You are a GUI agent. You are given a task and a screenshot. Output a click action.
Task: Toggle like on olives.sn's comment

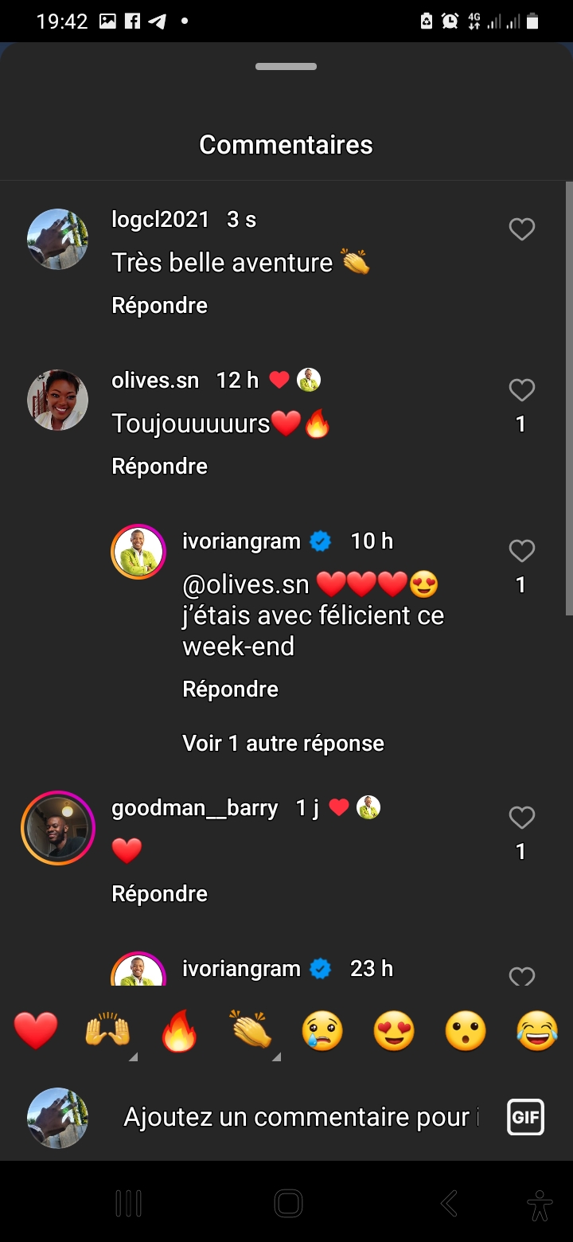[521, 390]
